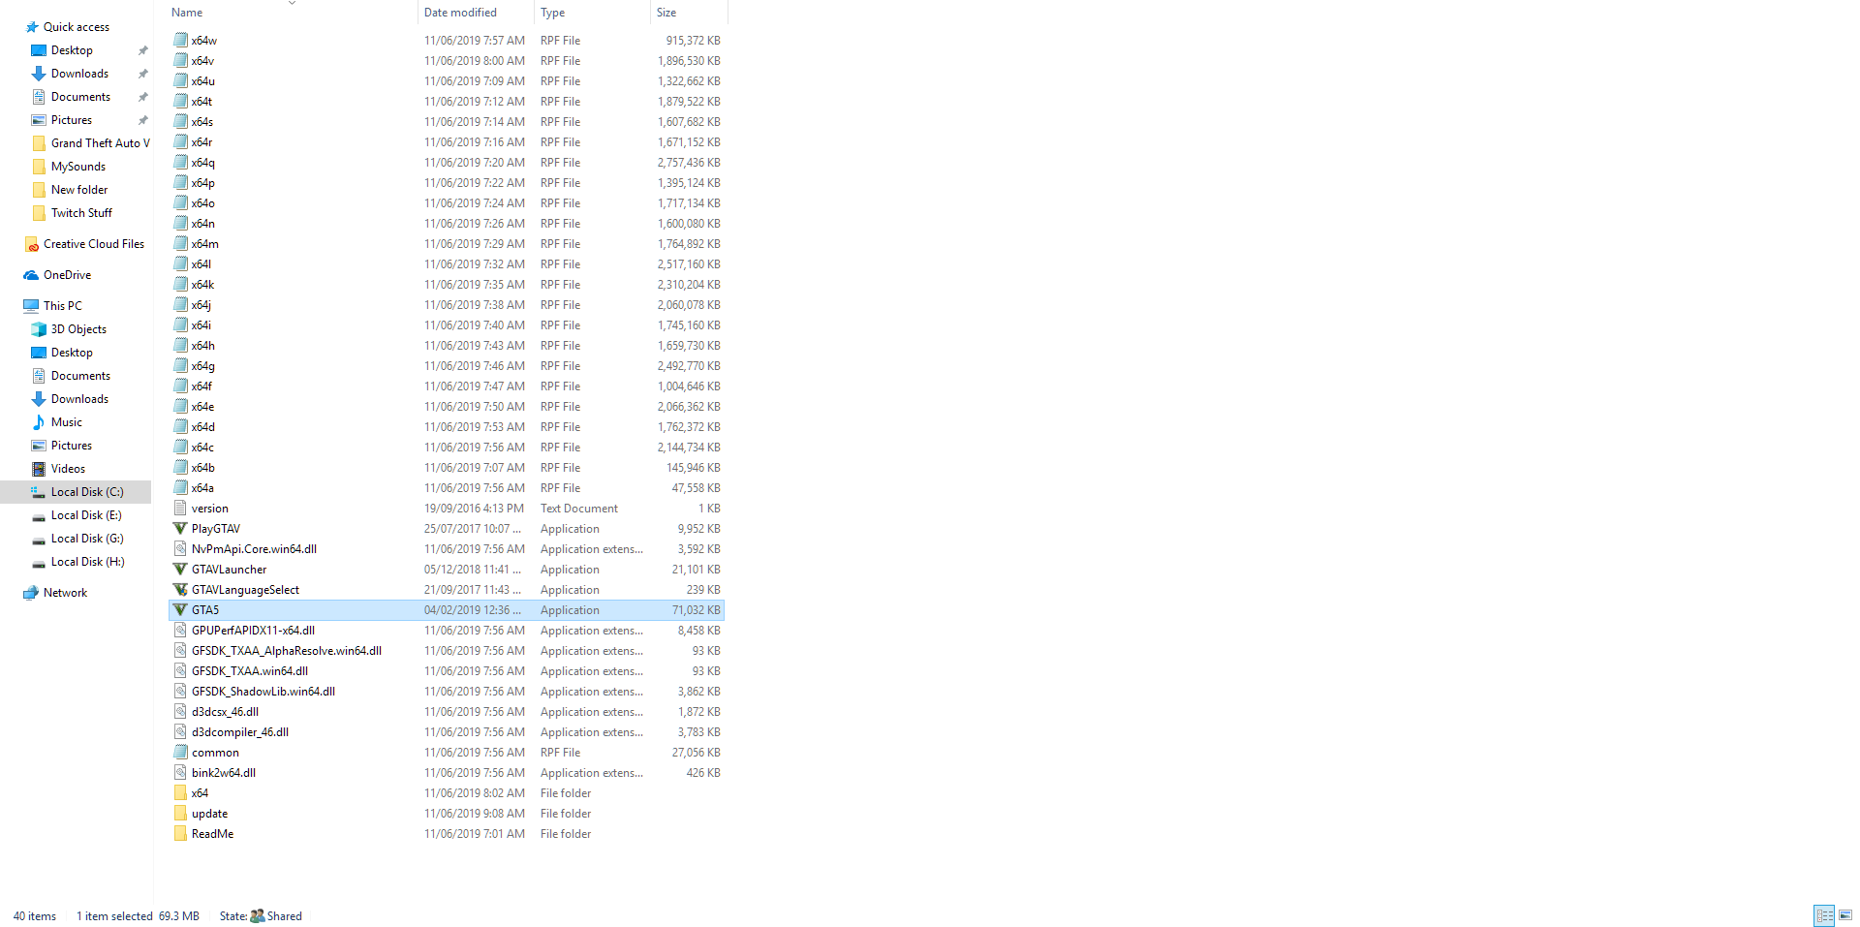Click the update folder icon
The image size is (1860, 927).
(180, 814)
